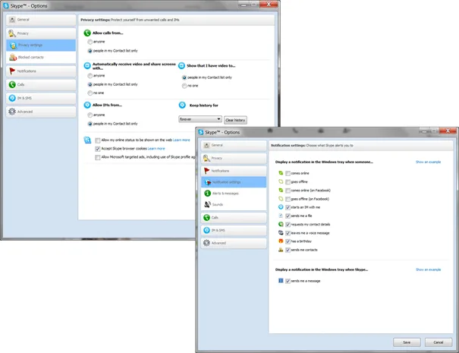The width and height of the screenshot is (459, 353).
Task: Toggle 'leaves me a voice message' checkbox
Action: (288, 233)
